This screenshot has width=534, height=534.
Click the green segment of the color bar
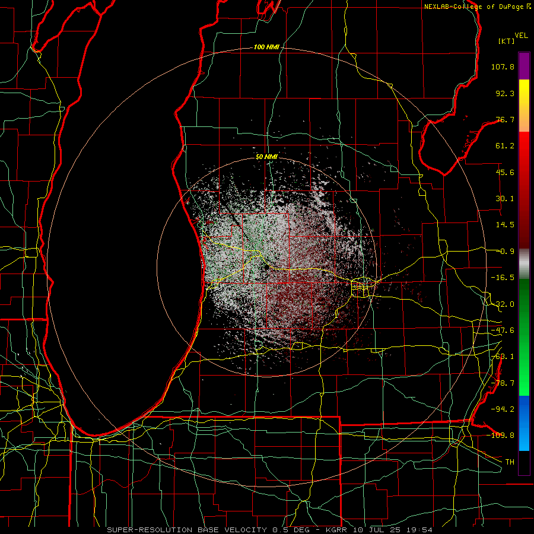pos(524,337)
